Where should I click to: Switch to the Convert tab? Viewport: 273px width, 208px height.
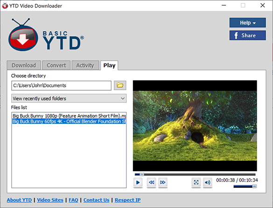pyautogui.click(x=56, y=65)
